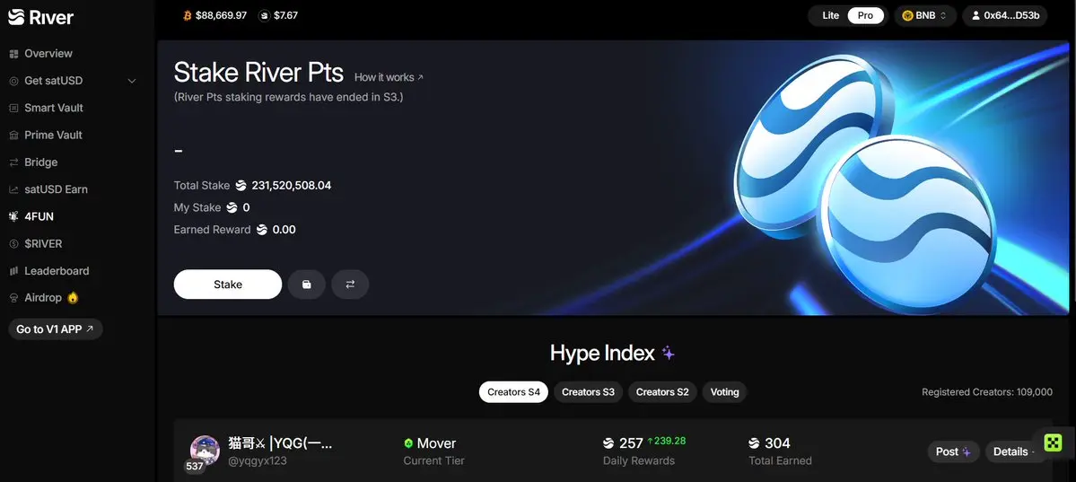Image resolution: width=1076 pixels, height=482 pixels.
Task: Open the wallet icon beside Stake
Action: click(x=307, y=285)
